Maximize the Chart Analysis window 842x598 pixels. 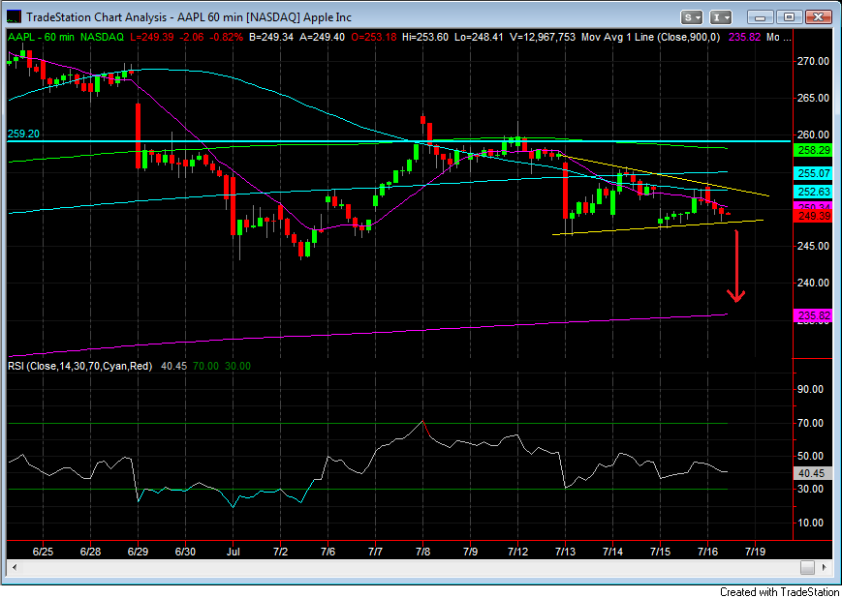[x=789, y=17]
